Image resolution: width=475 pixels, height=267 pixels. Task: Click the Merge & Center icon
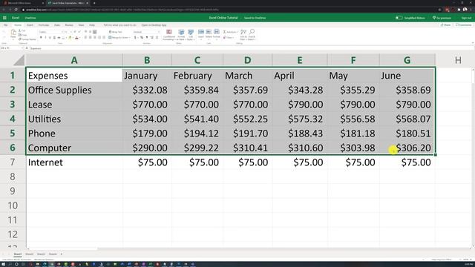click(111, 38)
